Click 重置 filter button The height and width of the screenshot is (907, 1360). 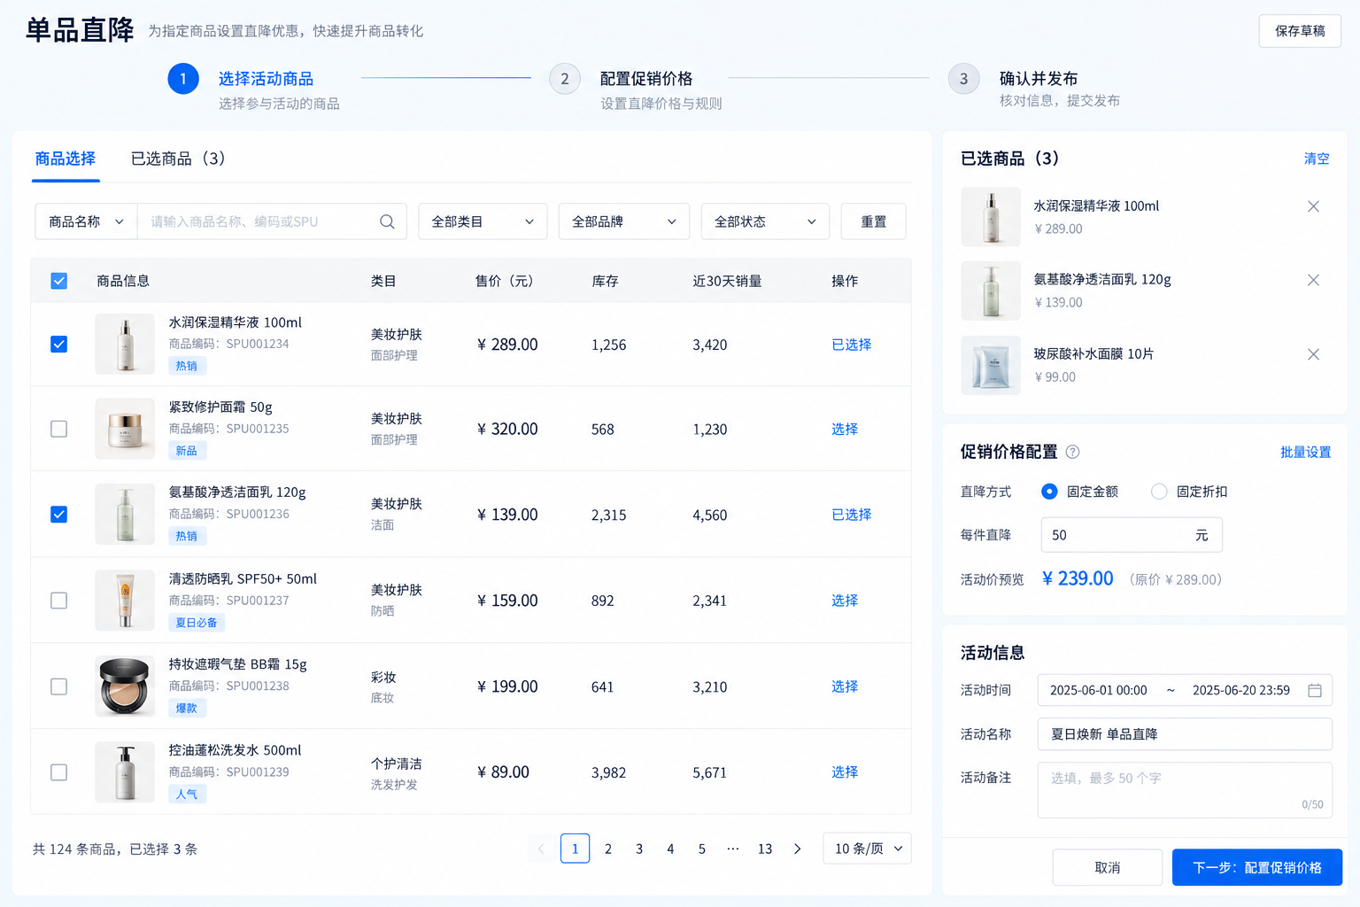point(873,221)
